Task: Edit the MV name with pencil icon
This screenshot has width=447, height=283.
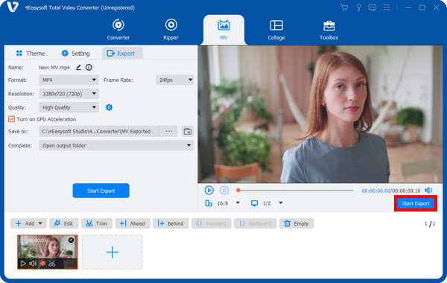Action: click(78, 67)
